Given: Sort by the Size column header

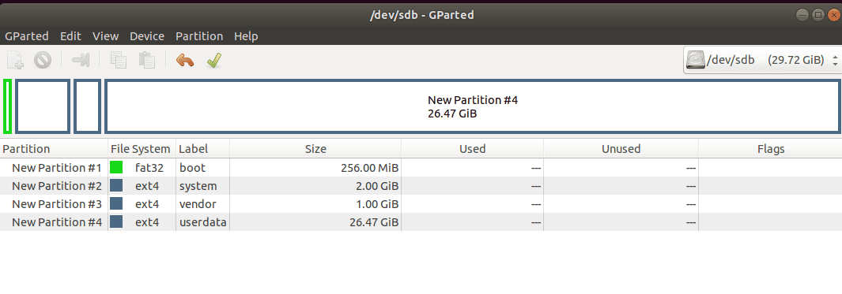Looking at the screenshot, I should click(x=315, y=149).
